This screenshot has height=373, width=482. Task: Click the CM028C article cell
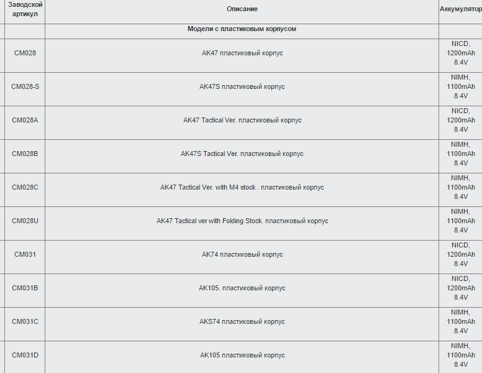[x=25, y=187]
